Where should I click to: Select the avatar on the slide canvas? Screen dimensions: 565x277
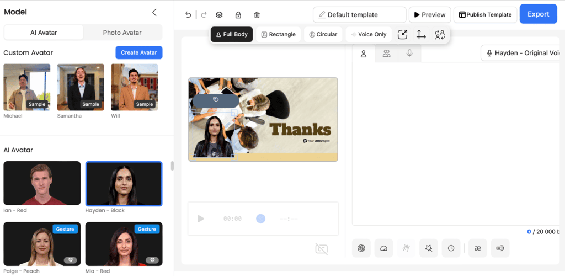coord(215,135)
